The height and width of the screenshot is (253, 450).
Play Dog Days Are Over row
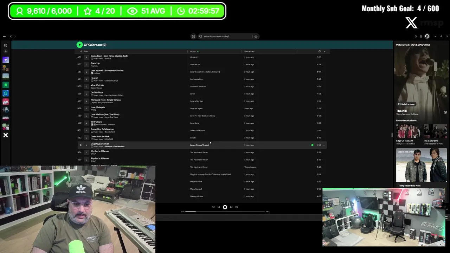point(81,145)
